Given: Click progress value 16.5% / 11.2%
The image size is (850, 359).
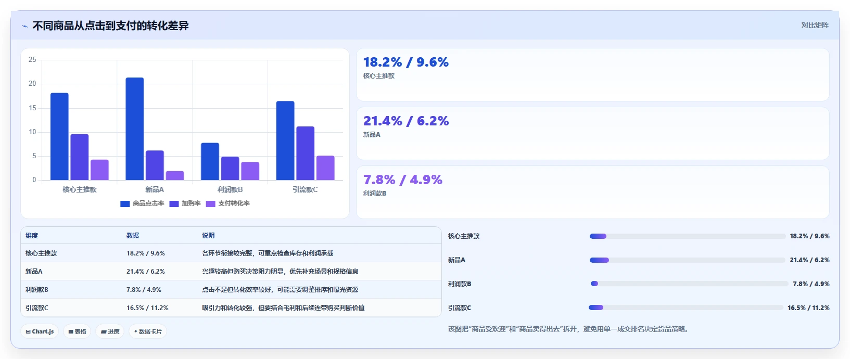Looking at the screenshot, I should 808,308.
